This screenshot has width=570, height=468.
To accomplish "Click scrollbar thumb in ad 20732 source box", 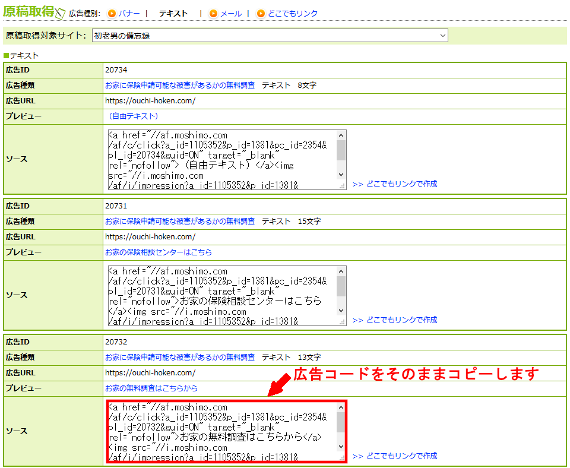I will 341,422.
